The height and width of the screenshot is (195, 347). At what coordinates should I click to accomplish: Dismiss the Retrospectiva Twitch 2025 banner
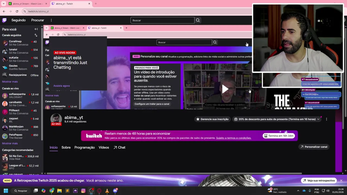click(x=341, y=181)
